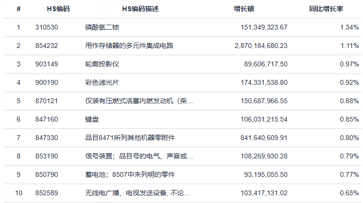Click growth amount 174,331,538.80
This screenshot has width=363, height=203.
264,82
